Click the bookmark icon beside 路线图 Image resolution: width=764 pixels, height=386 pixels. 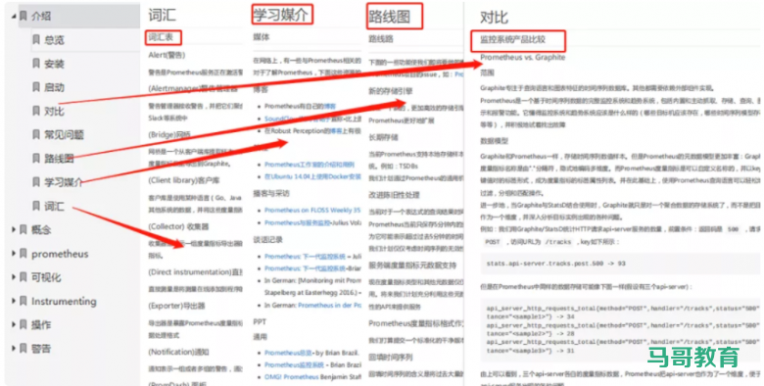tap(36, 158)
